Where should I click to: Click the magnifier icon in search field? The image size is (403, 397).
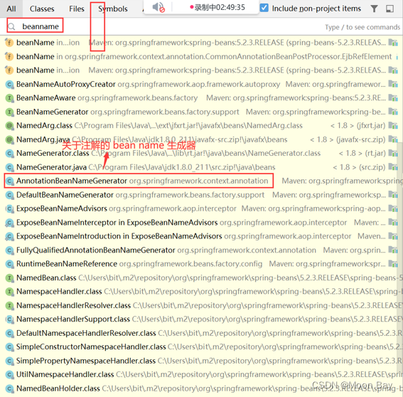pos(11,26)
